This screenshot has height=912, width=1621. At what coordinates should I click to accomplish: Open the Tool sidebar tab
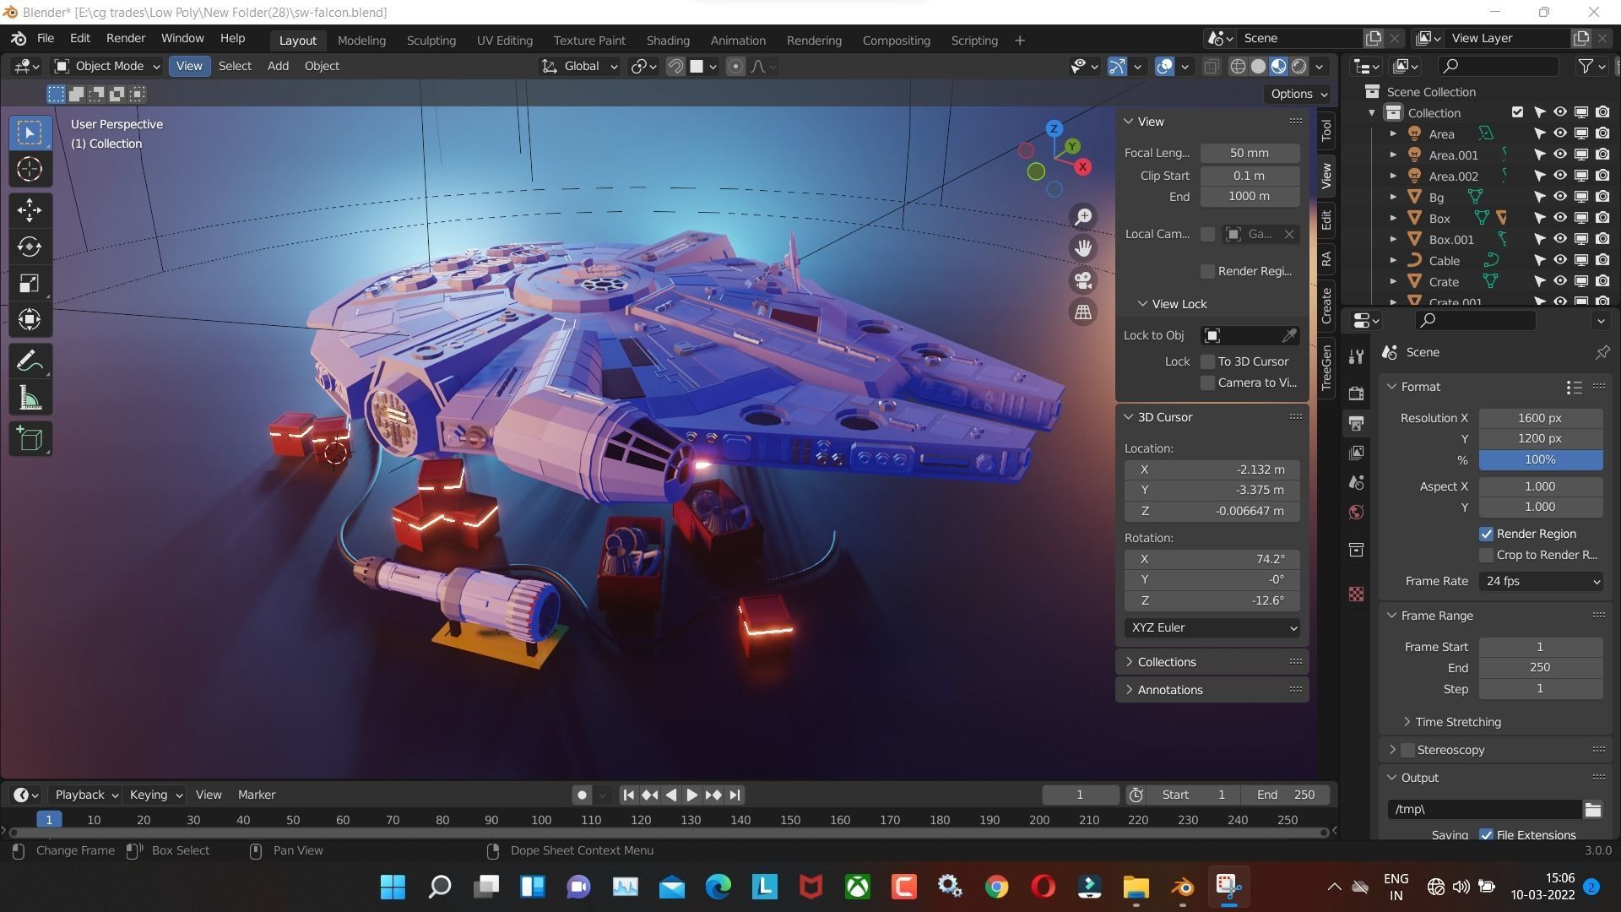click(1326, 130)
